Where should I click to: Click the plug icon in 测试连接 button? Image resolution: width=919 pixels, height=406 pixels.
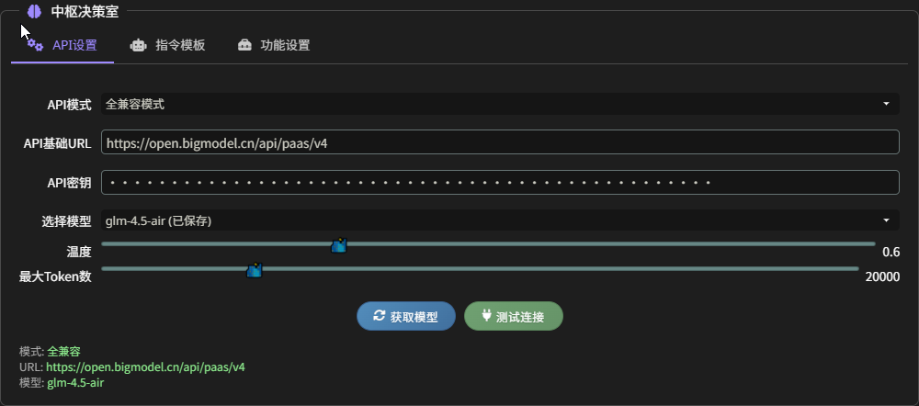coord(486,316)
